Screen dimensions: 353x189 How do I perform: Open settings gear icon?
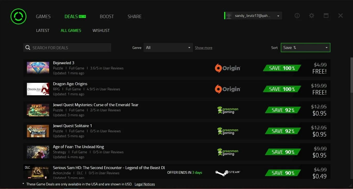[312, 16]
